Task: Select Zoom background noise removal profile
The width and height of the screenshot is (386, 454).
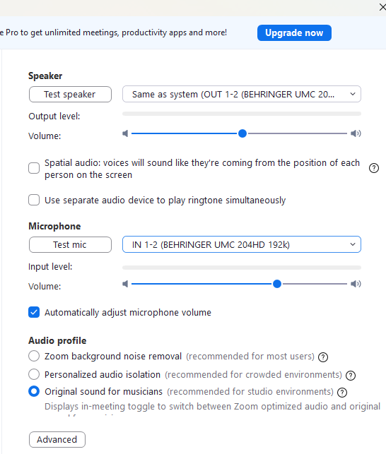Action: (34, 356)
